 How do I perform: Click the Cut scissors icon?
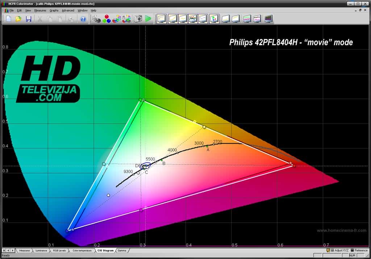tap(40, 19)
